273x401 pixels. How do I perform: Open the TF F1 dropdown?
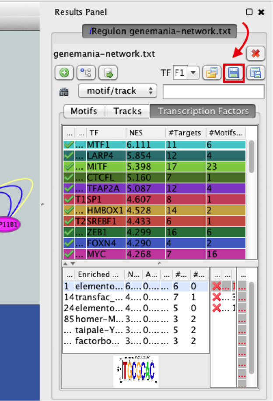pos(186,73)
